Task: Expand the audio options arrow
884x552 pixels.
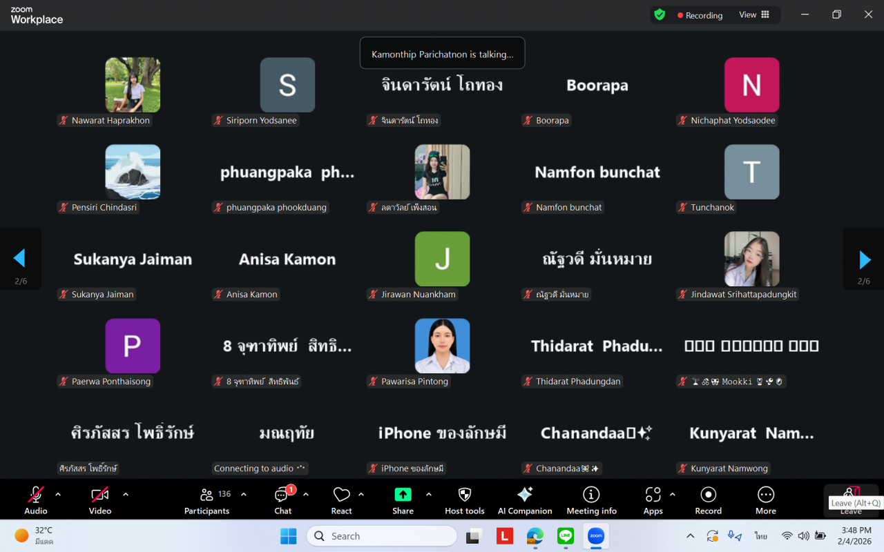Action: [58, 494]
